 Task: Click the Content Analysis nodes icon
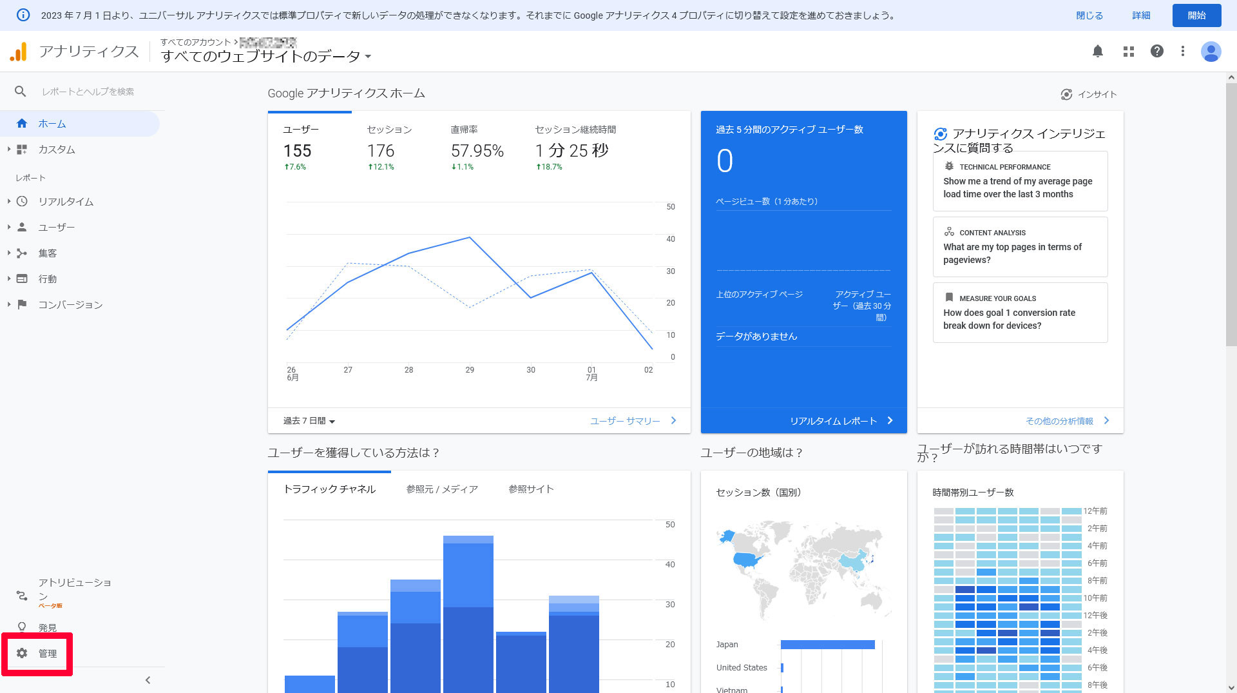pyautogui.click(x=949, y=232)
